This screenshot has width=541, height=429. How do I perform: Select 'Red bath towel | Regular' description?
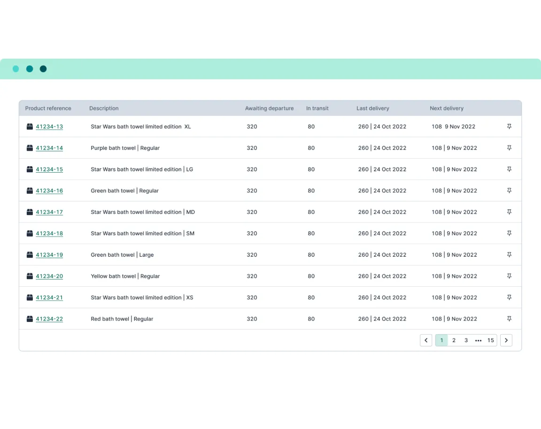coord(122,319)
